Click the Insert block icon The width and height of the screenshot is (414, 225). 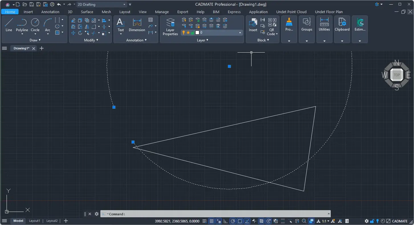(253, 25)
